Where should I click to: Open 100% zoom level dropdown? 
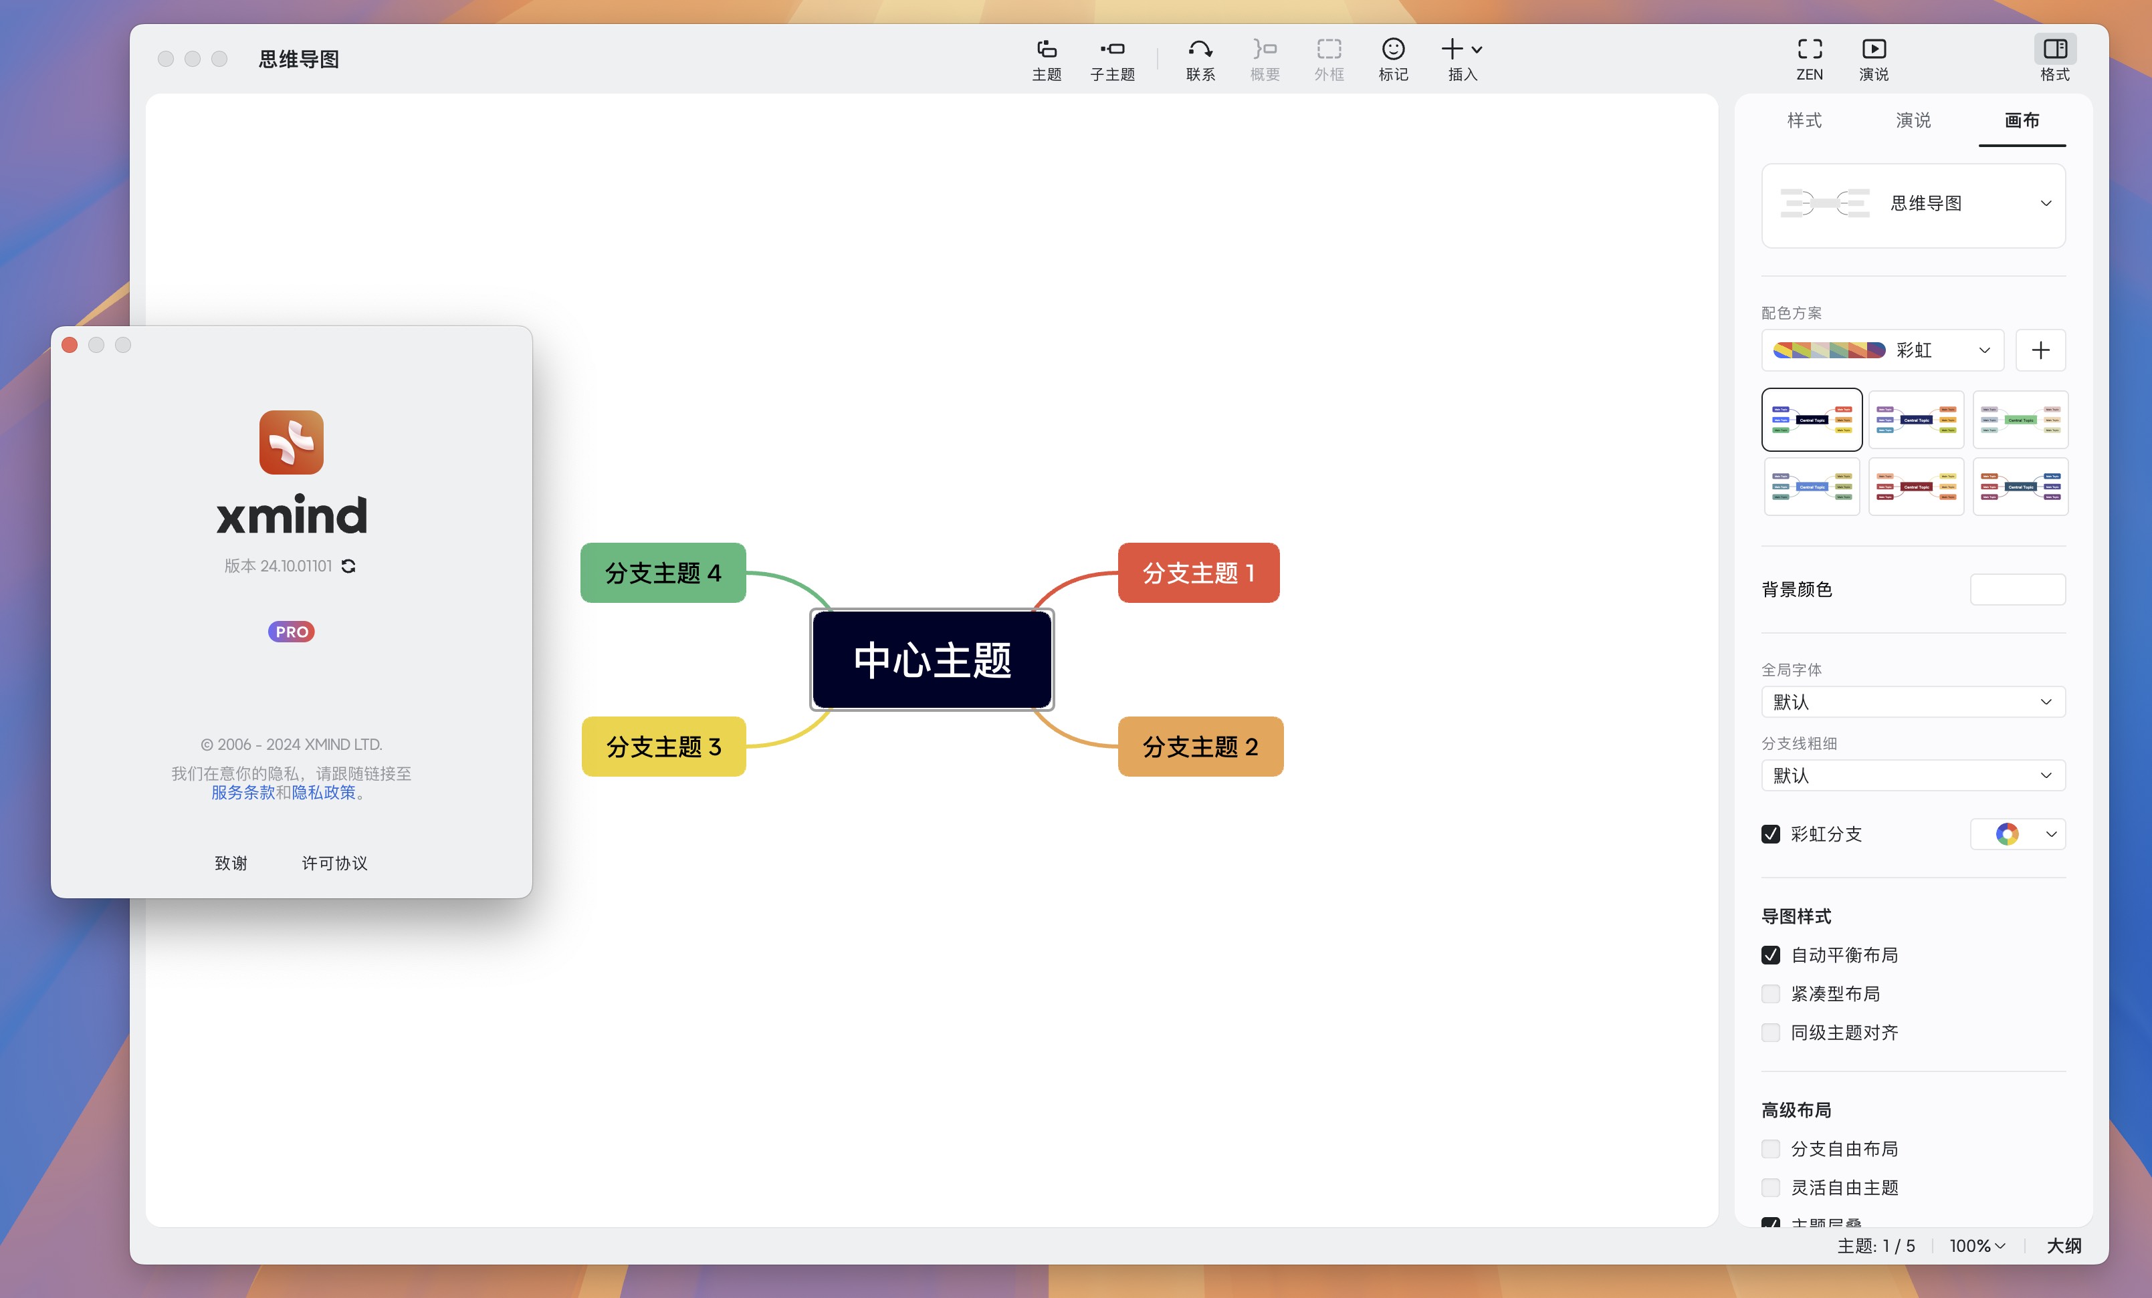click(1977, 1247)
